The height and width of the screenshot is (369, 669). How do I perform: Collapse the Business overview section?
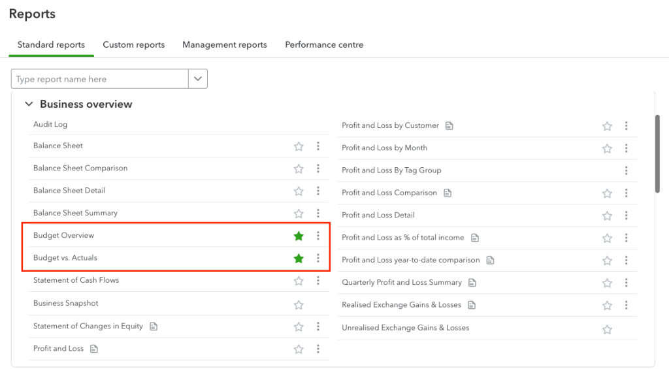click(29, 104)
